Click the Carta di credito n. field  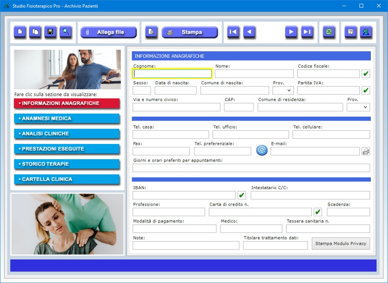click(260, 212)
